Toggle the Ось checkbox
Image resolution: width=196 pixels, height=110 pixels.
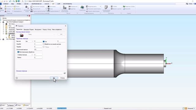[x=43, y=42]
